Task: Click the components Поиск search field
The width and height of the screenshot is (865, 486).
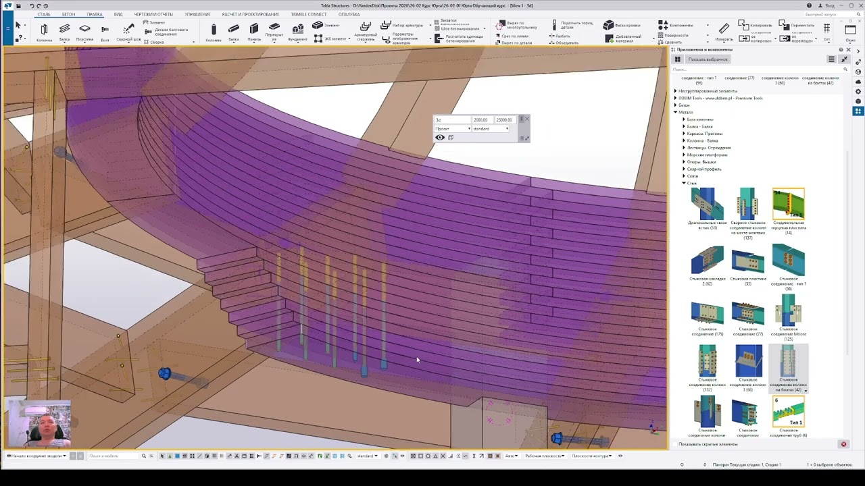Action: point(760,70)
